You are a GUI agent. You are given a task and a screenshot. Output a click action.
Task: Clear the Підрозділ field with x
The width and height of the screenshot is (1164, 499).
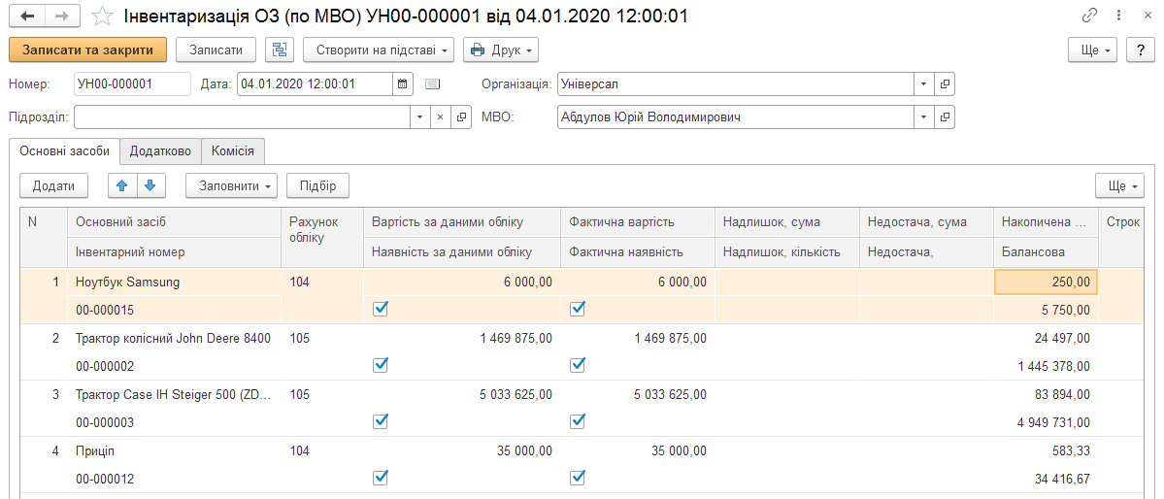tap(440, 117)
